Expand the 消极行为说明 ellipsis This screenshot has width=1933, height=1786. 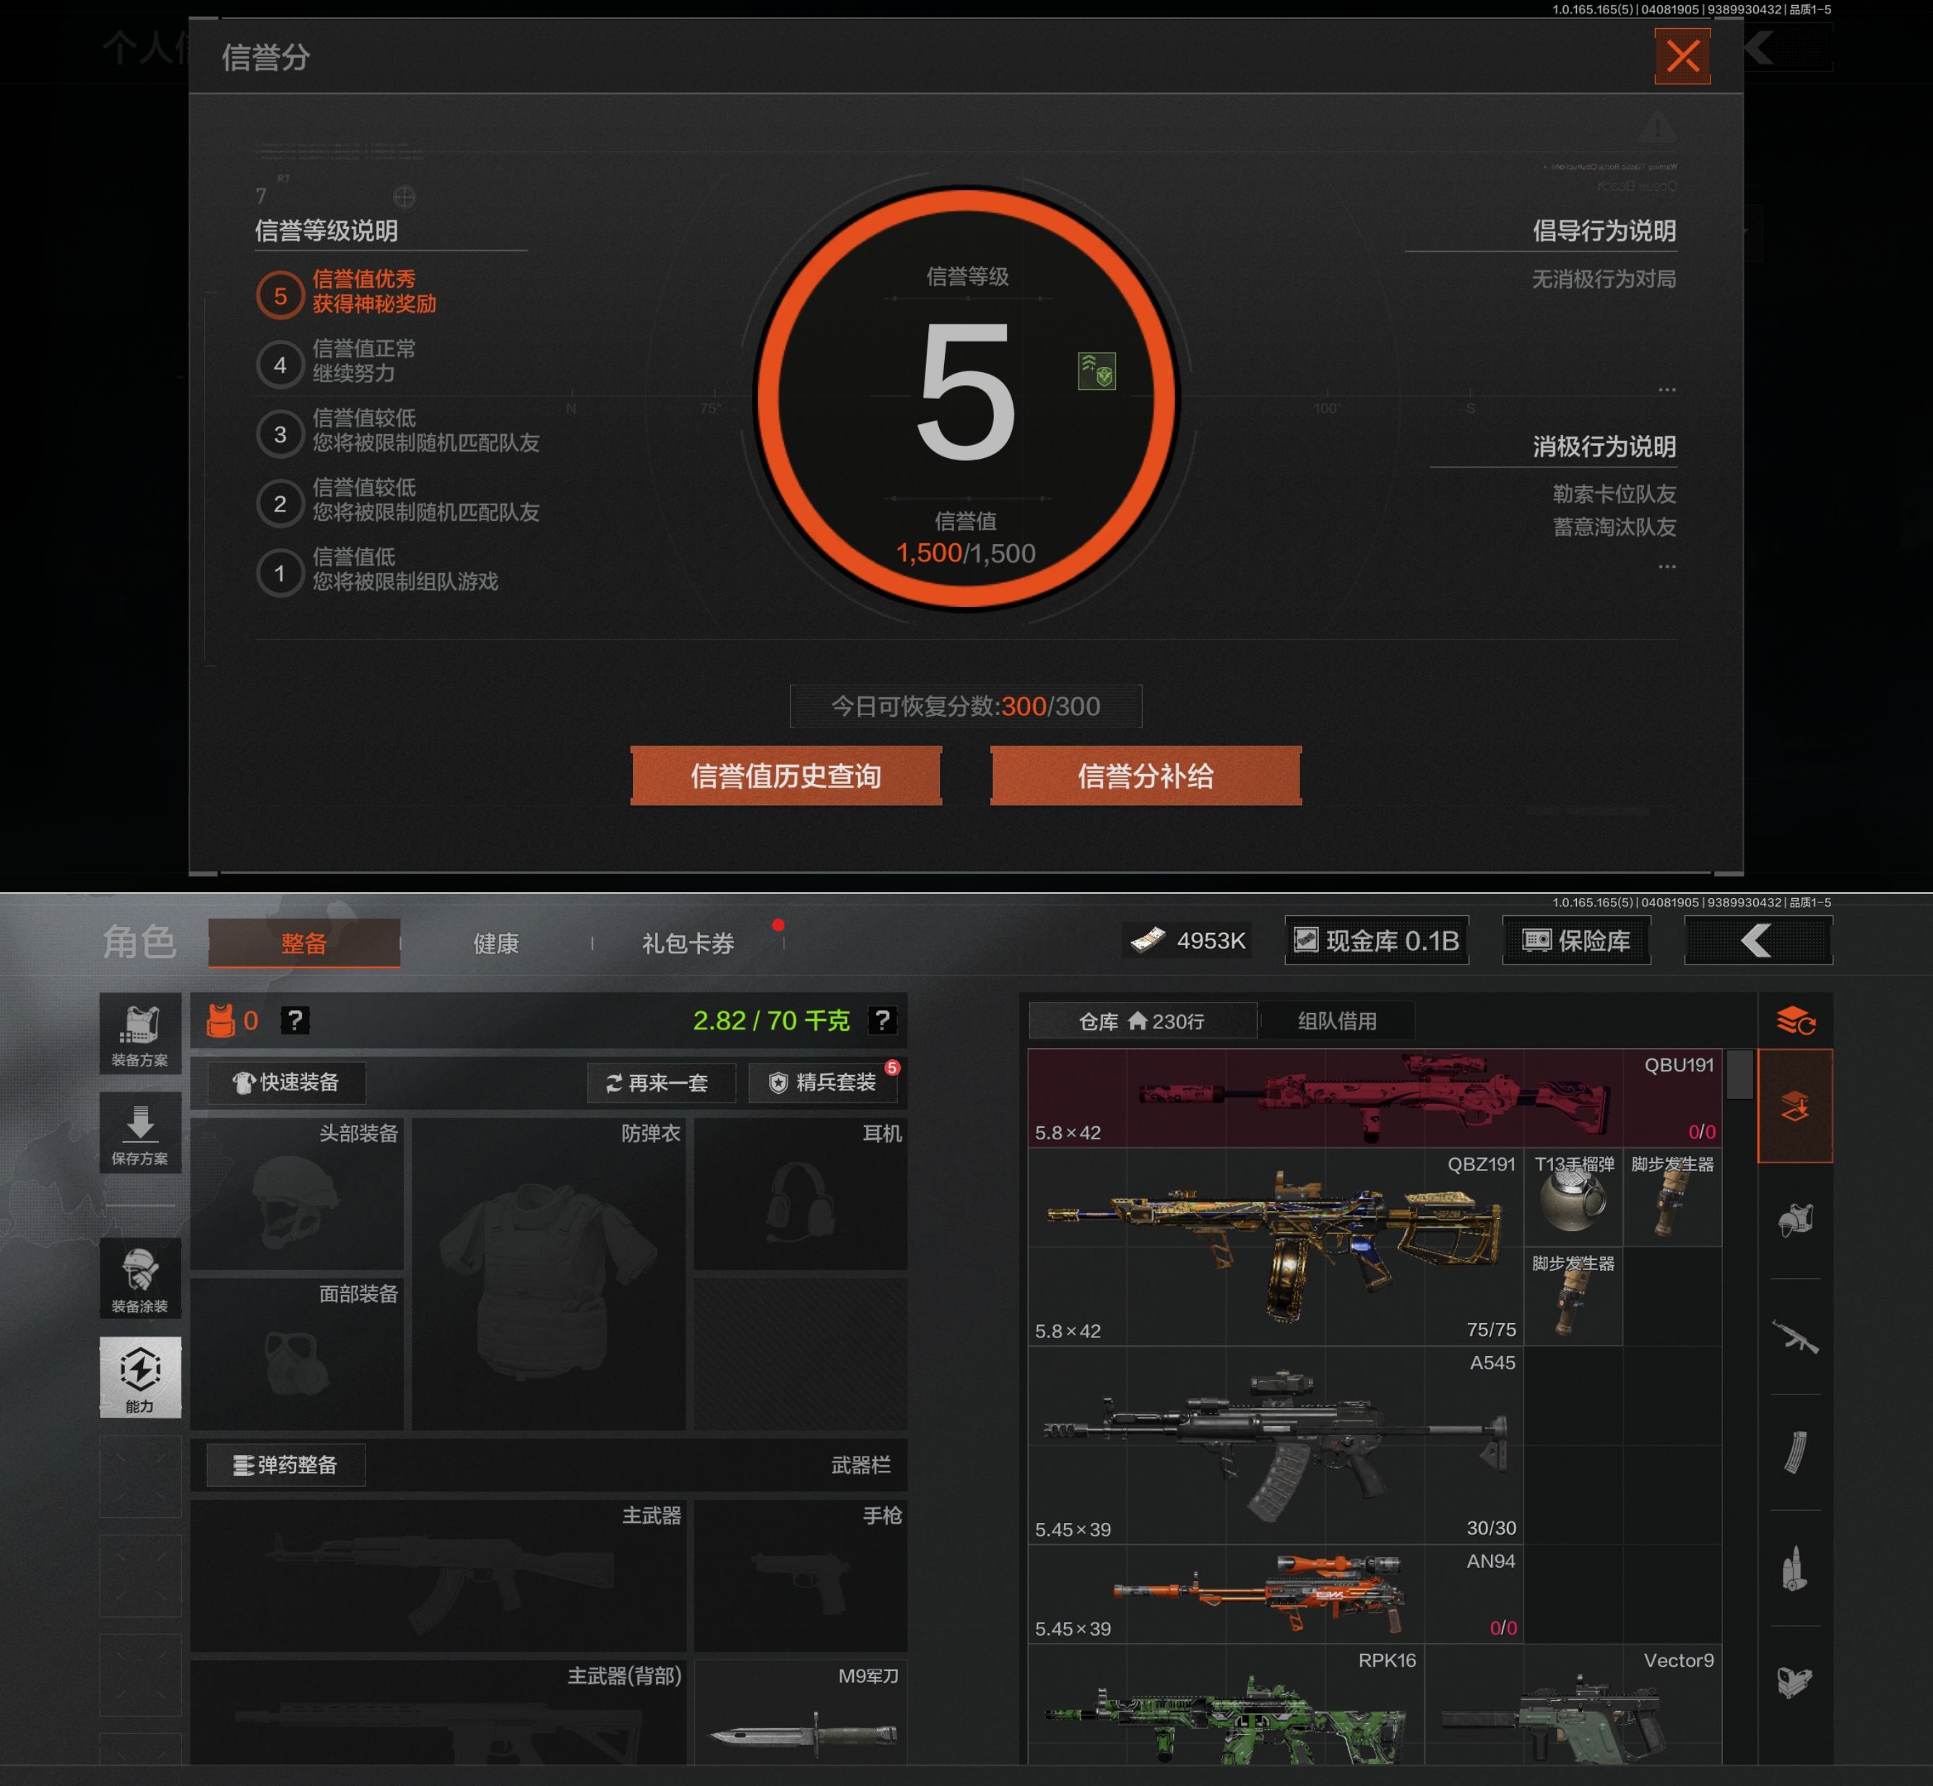tap(1666, 566)
